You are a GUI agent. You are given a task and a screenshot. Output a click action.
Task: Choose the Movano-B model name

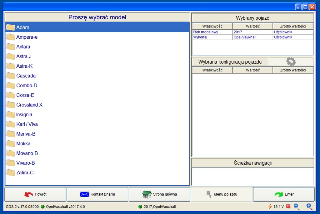click(27, 153)
